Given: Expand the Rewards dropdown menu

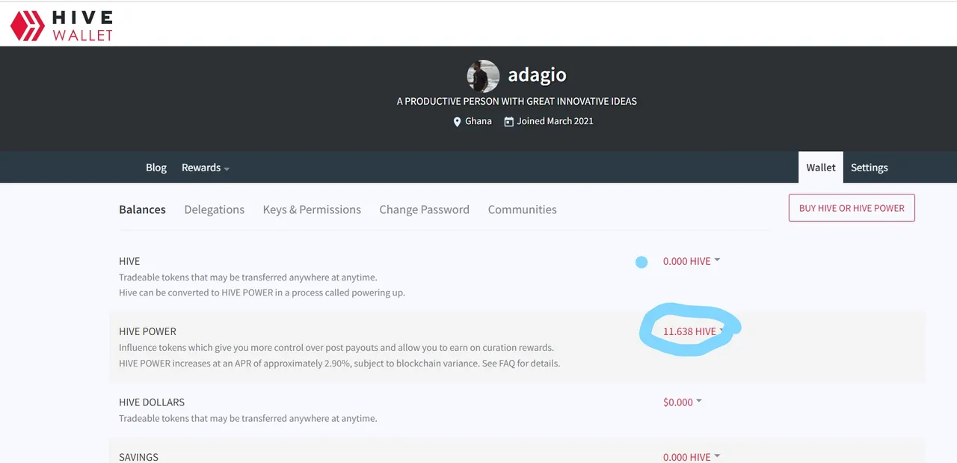Looking at the screenshot, I should [206, 168].
